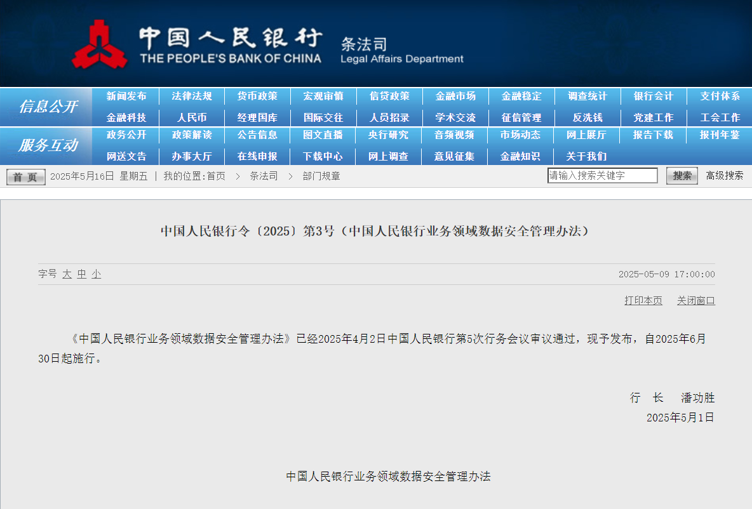Click the People's Bank of China logo emblem
Screen dimensions: 752x509
point(99,44)
